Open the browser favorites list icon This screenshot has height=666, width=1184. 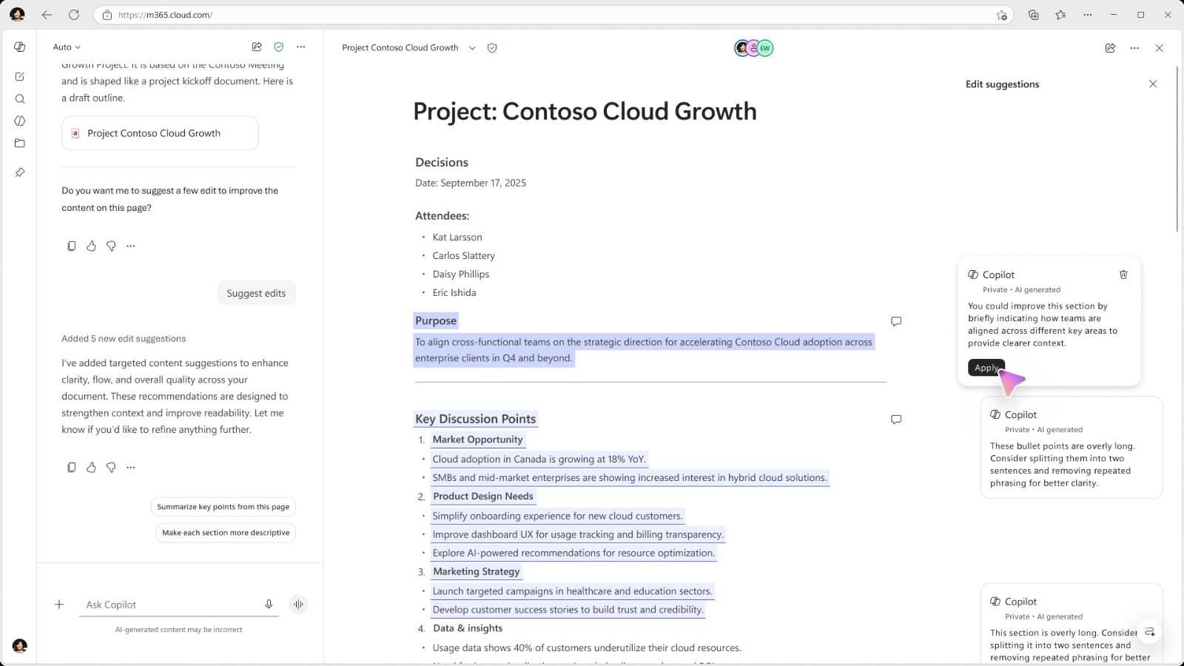[x=1060, y=15]
